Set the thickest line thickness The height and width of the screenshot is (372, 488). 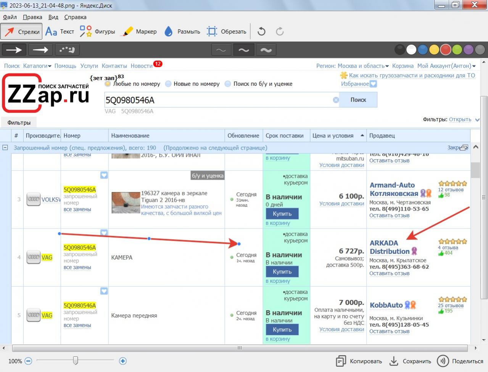pos(266,50)
